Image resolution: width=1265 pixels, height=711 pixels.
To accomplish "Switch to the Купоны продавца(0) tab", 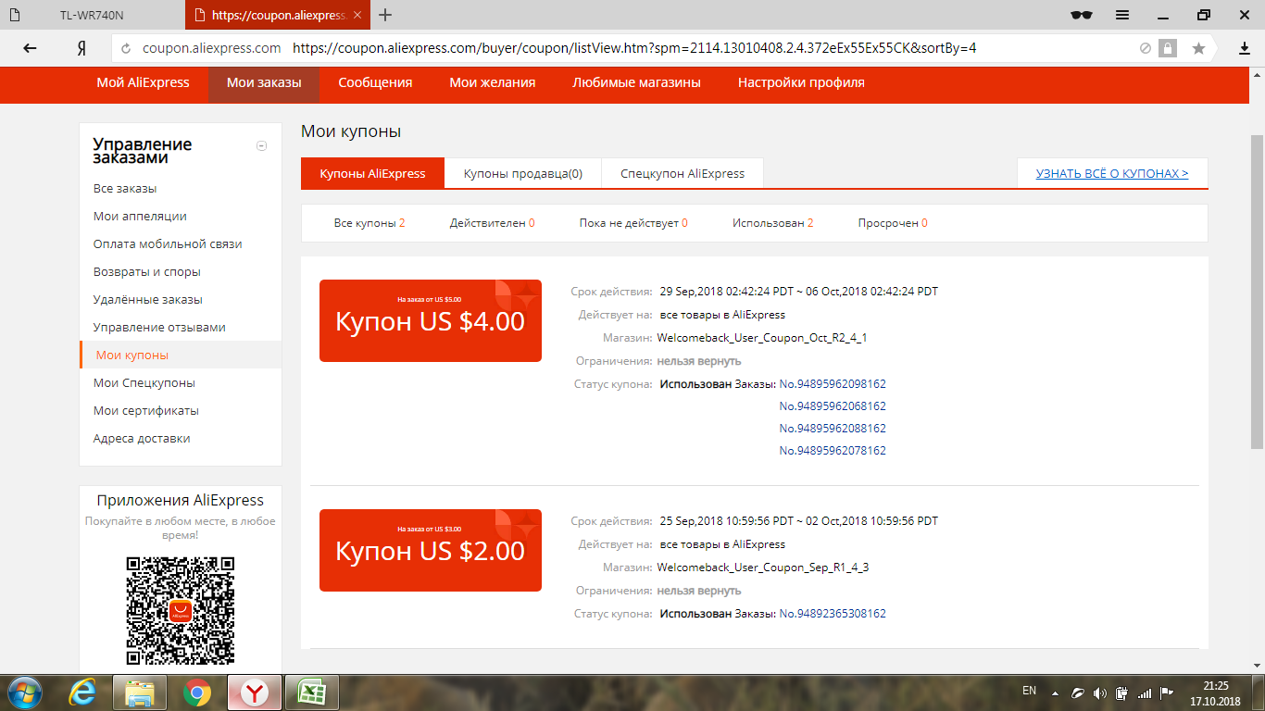I will pos(523,173).
